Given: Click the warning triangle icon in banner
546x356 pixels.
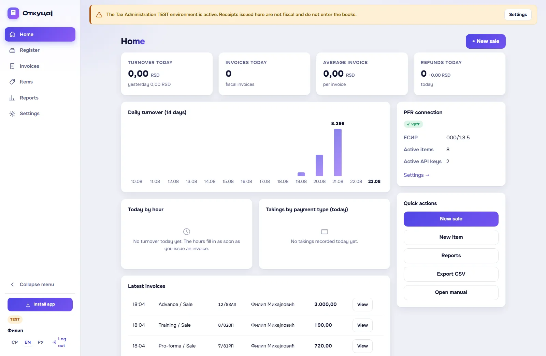Looking at the screenshot, I should [x=99, y=15].
